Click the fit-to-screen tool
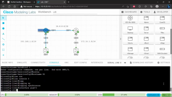This screenshot has width=172, height=97. (3, 50)
